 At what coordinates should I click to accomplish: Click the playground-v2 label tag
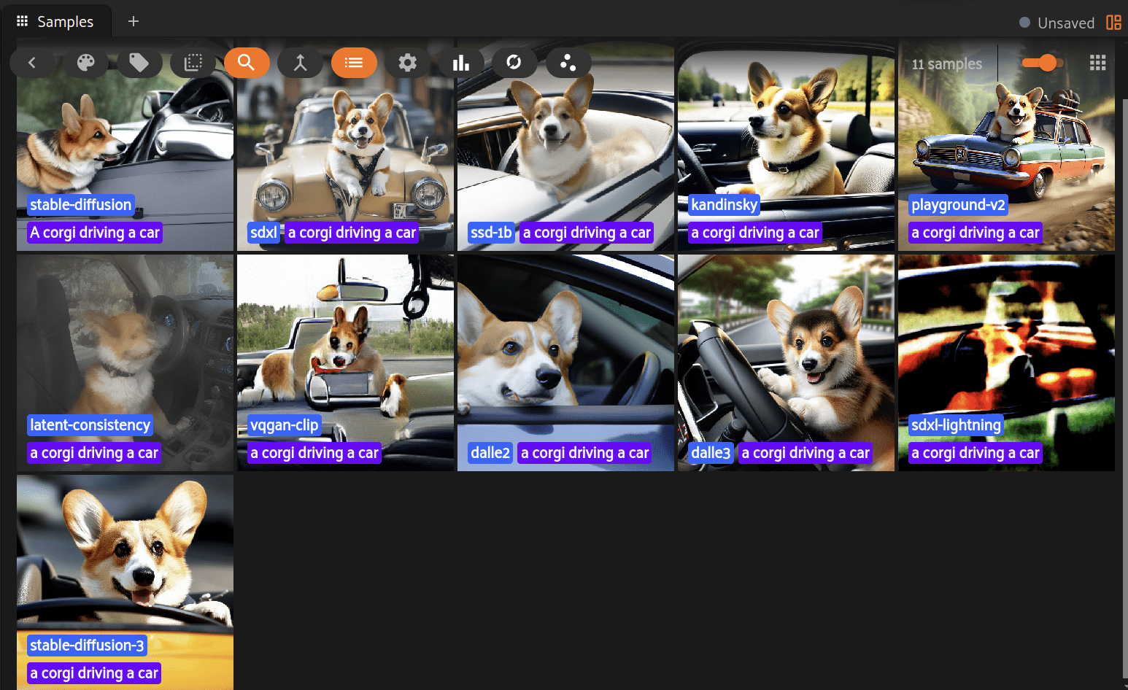coord(958,205)
